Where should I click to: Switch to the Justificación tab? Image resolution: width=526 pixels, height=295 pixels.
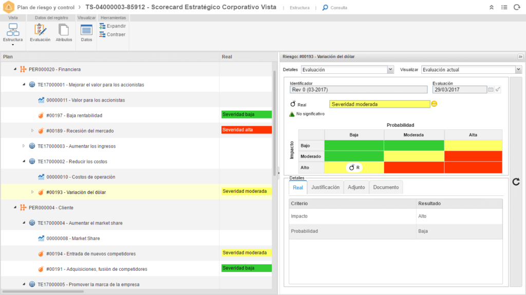(x=325, y=187)
